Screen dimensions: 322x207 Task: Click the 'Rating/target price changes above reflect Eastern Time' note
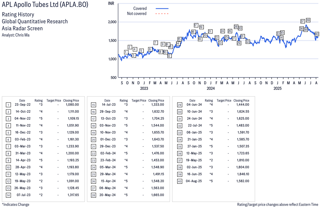coord(278,205)
